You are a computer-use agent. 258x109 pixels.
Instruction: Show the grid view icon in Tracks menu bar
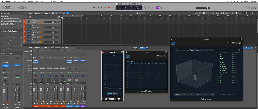[x=53, y=13]
